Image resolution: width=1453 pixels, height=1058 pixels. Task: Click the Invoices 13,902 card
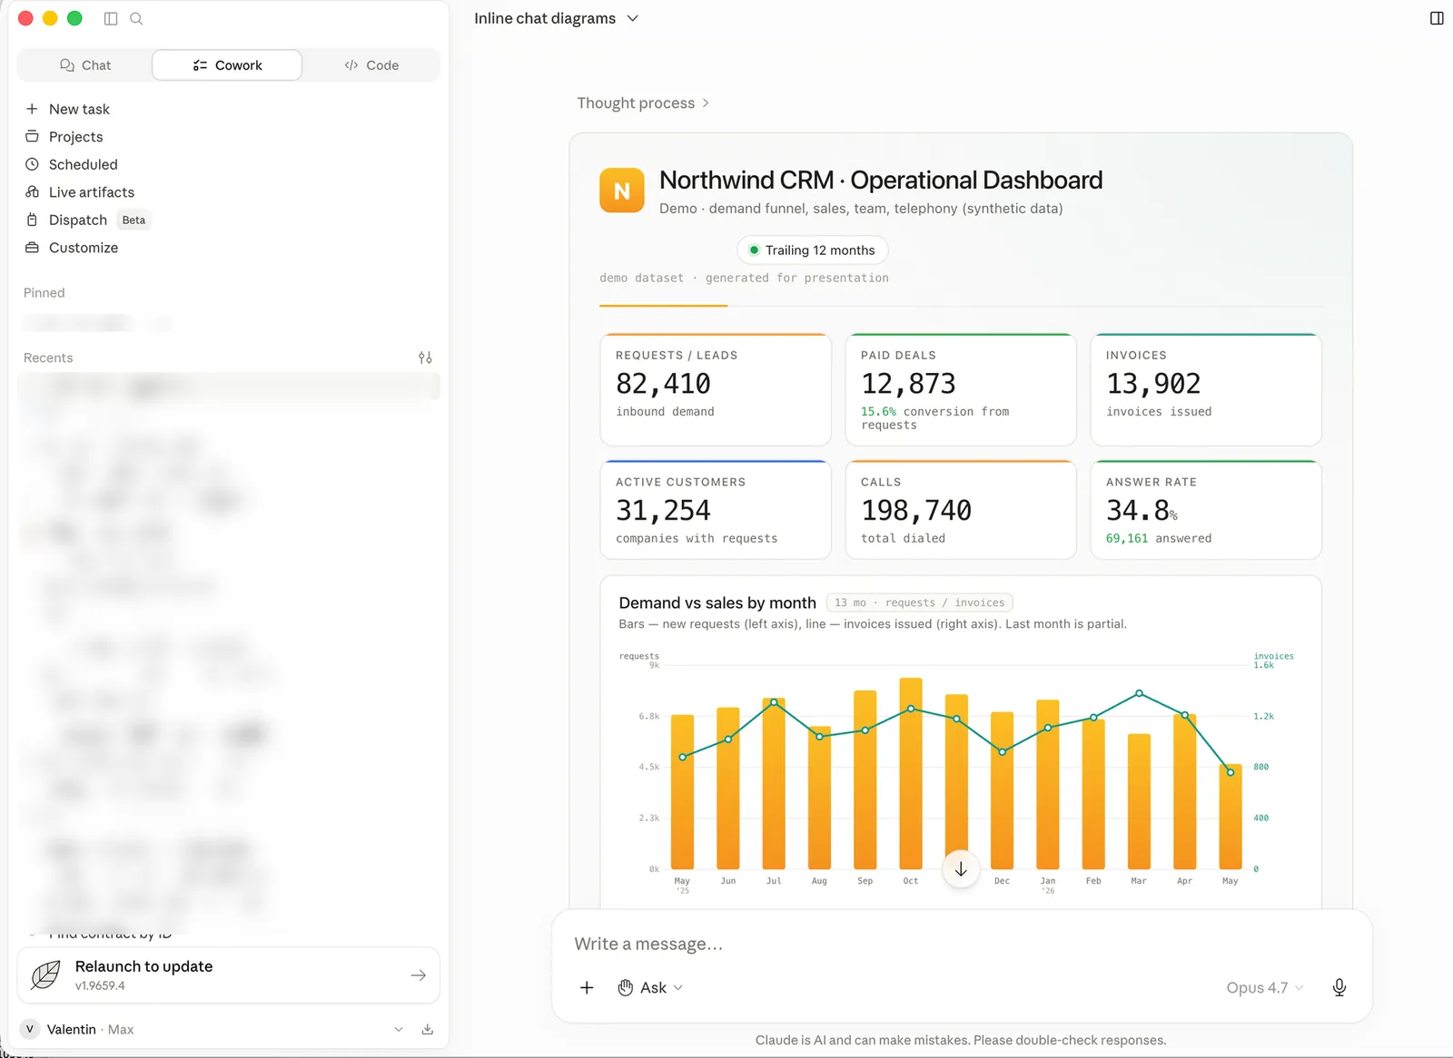coord(1206,389)
